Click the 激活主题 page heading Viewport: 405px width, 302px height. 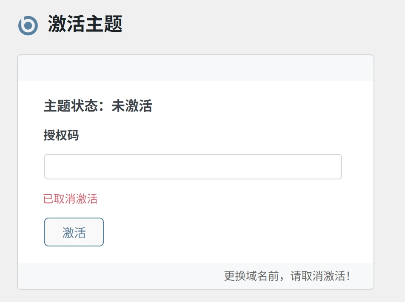pyautogui.click(x=85, y=24)
